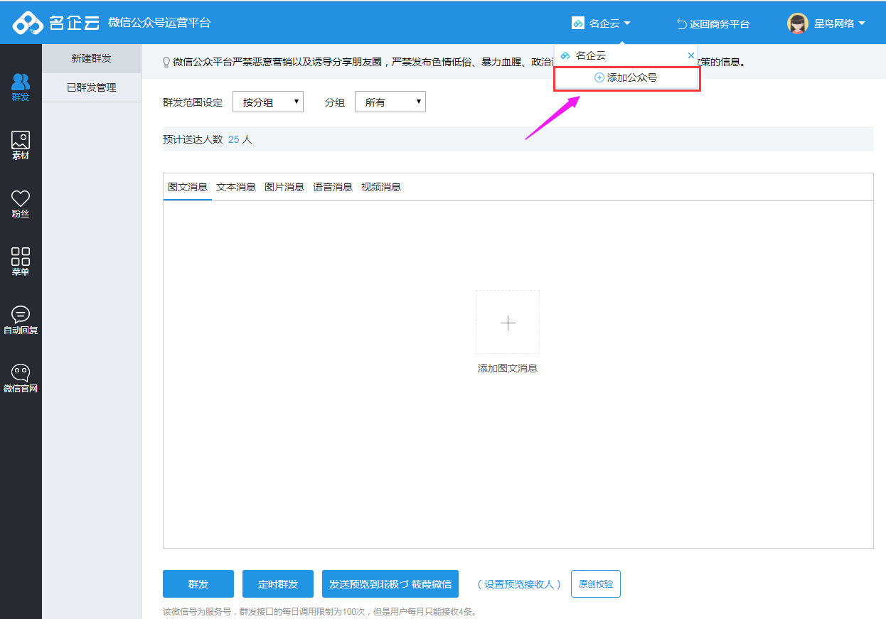This screenshot has height=619, width=886.
Task: Toggle the 名企云 account switcher in header
Action: tap(602, 23)
